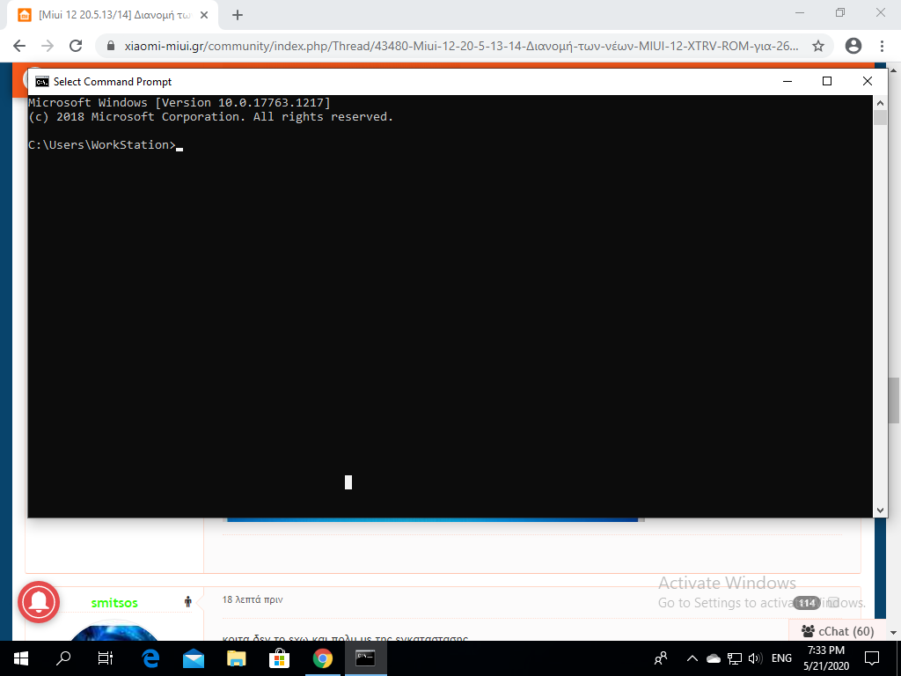The height and width of the screenshot is (676, 901).
Task: Switch ENG input language
Action: tap(781, 658)
